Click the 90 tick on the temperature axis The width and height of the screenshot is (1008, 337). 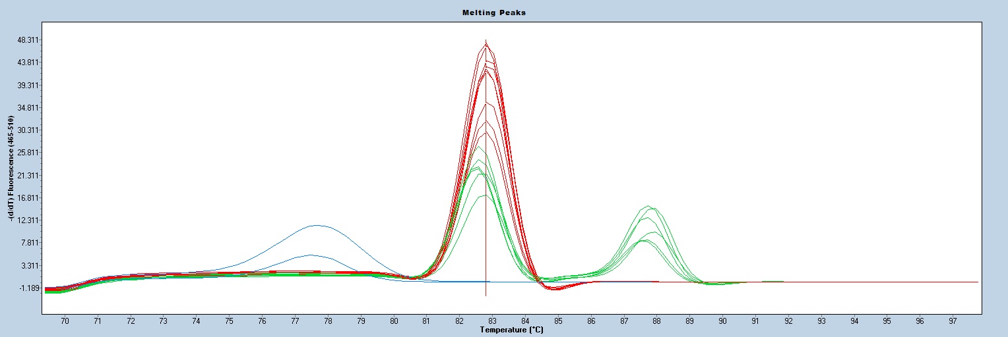(x=722, y=321)
